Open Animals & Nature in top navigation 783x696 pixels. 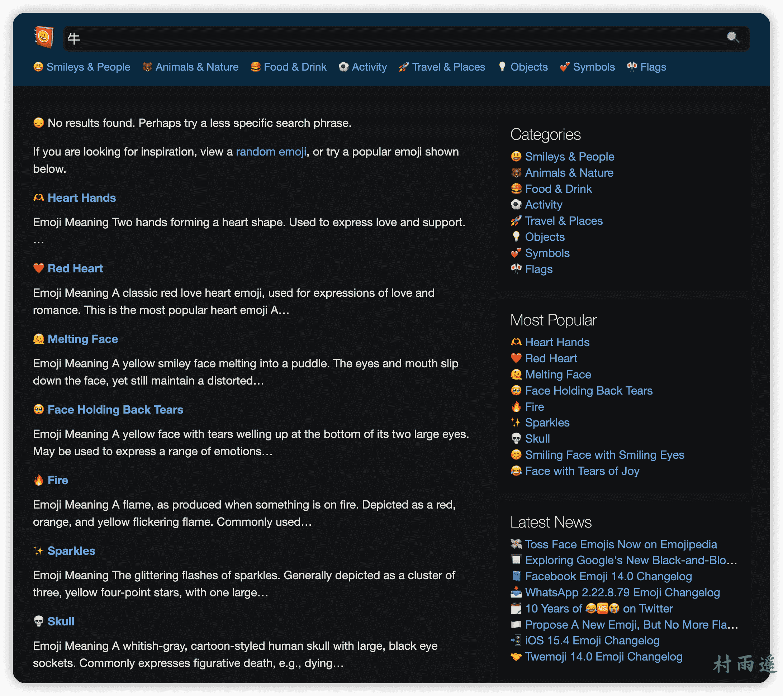pyautogui.click(x=196, y=67)
